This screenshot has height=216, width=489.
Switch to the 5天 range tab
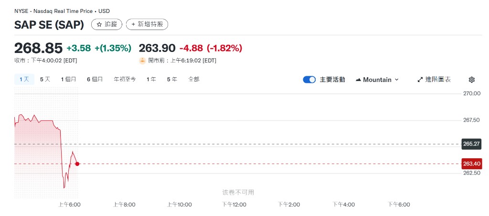pyautogui.click(x=45, y=79)
